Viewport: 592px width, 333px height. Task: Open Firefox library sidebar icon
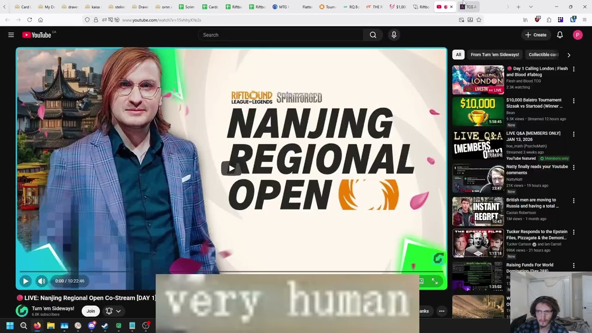[525, 20]
